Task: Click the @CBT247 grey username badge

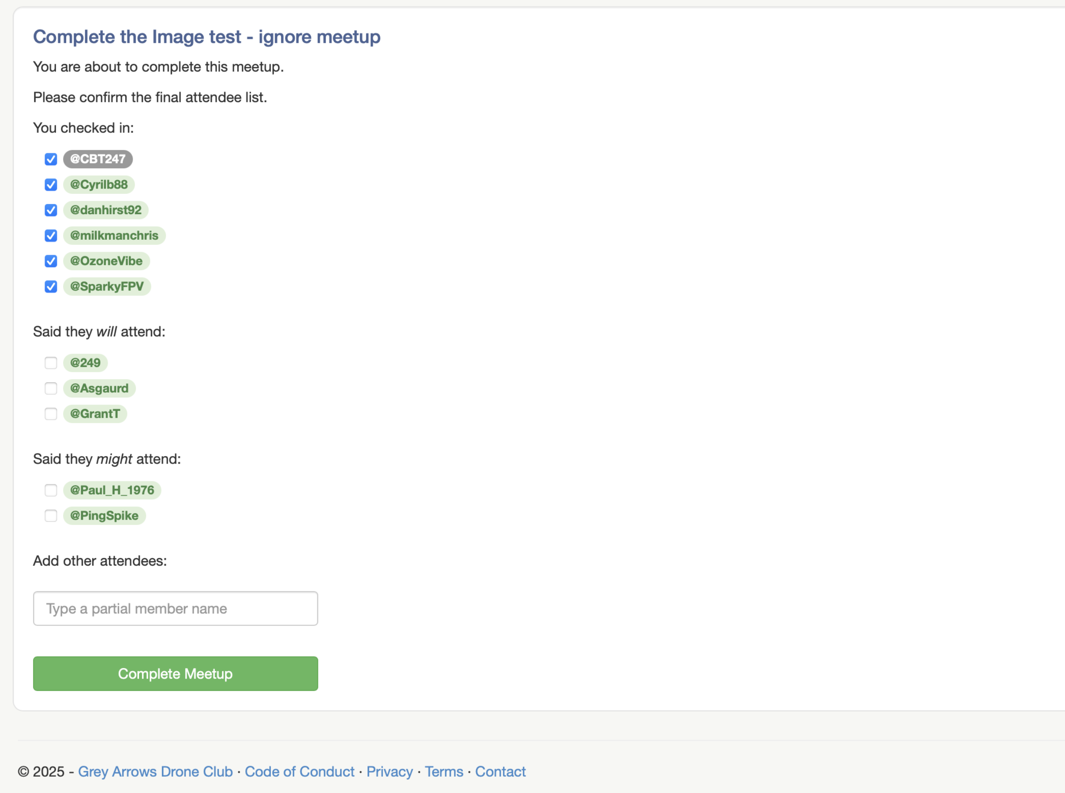Action: (98, 159)
